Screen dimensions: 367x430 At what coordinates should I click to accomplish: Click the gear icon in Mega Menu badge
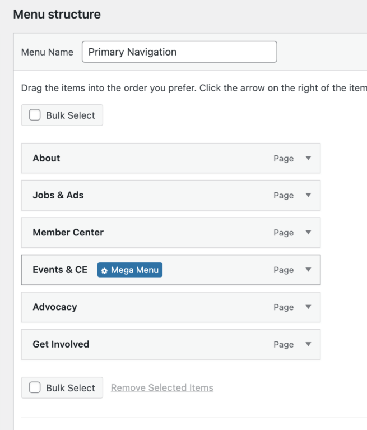pos(104,271)
